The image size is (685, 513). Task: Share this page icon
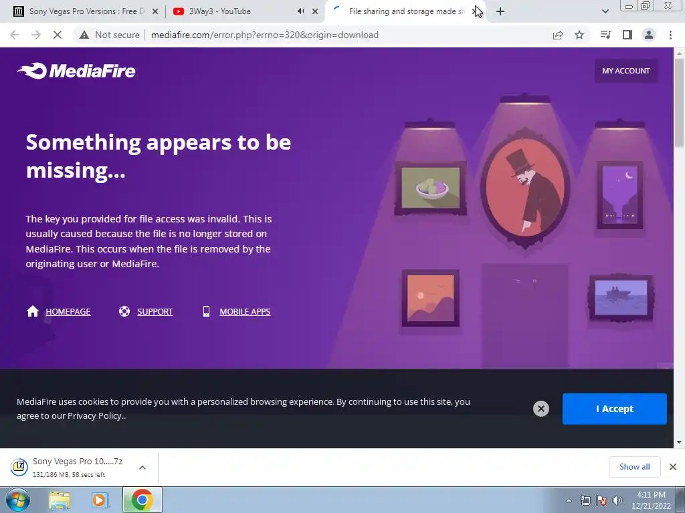[x=558, y=35]
